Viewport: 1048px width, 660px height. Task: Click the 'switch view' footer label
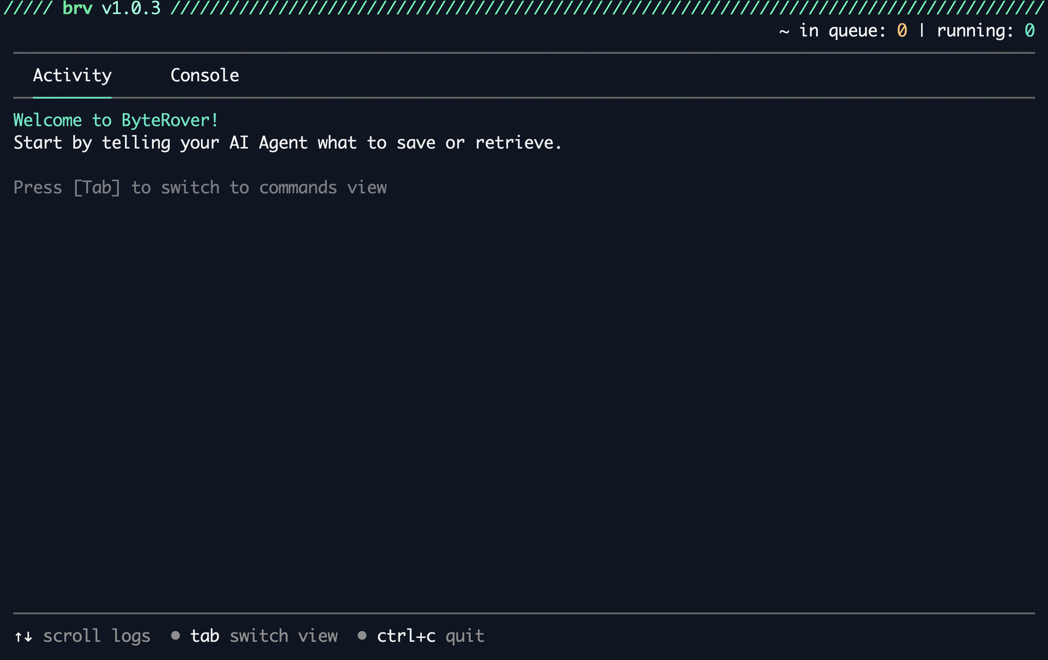(283, 635)
